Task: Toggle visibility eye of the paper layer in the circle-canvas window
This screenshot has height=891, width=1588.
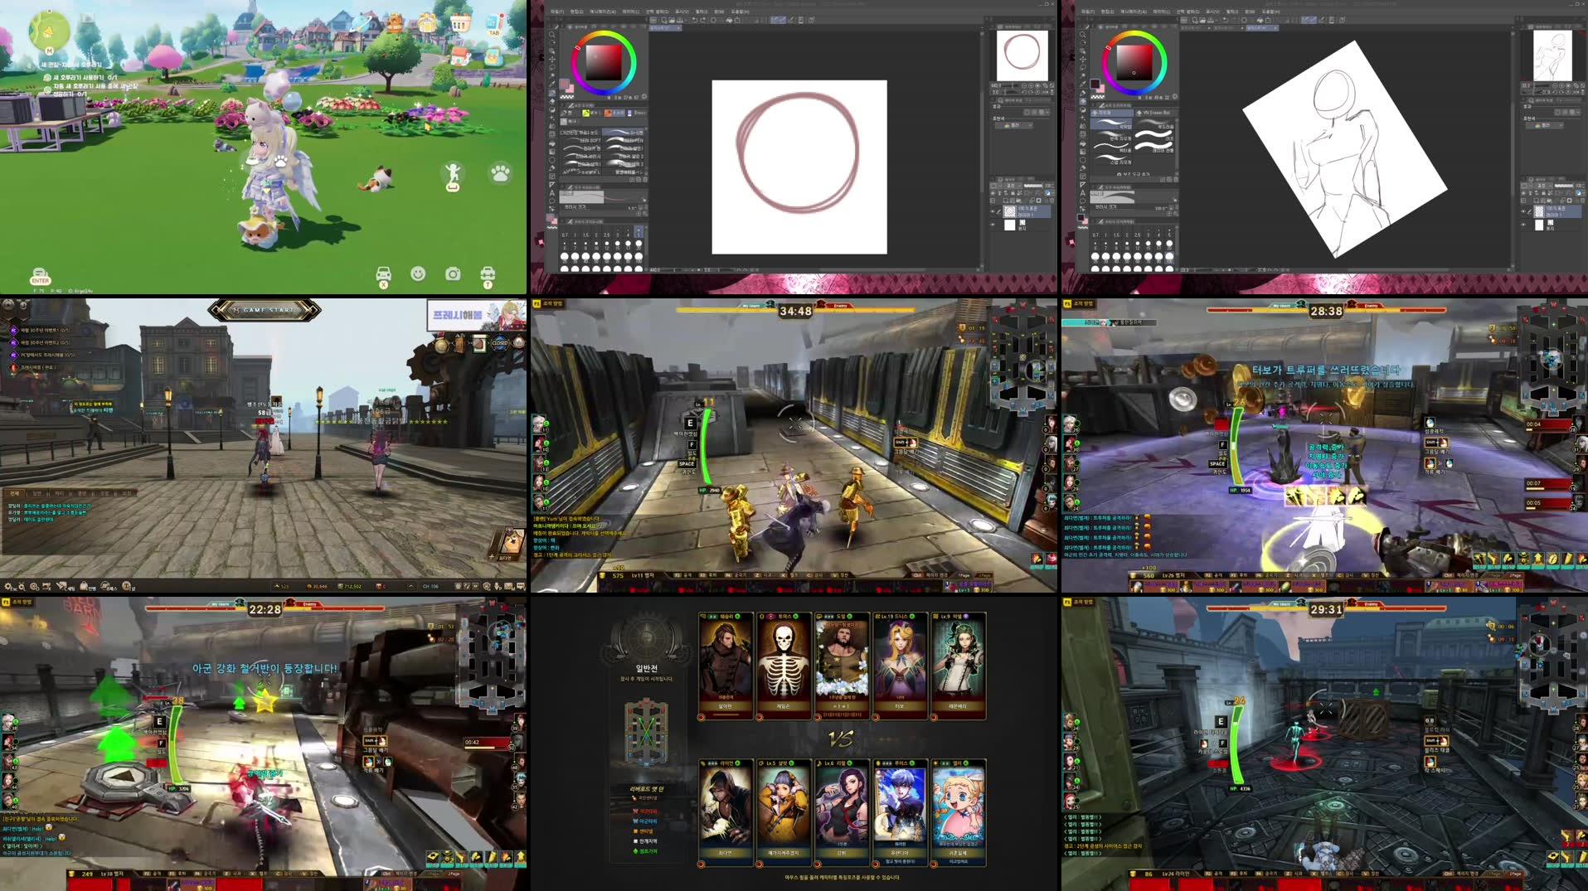Action: pyautogui.click(x=993, y=225)
